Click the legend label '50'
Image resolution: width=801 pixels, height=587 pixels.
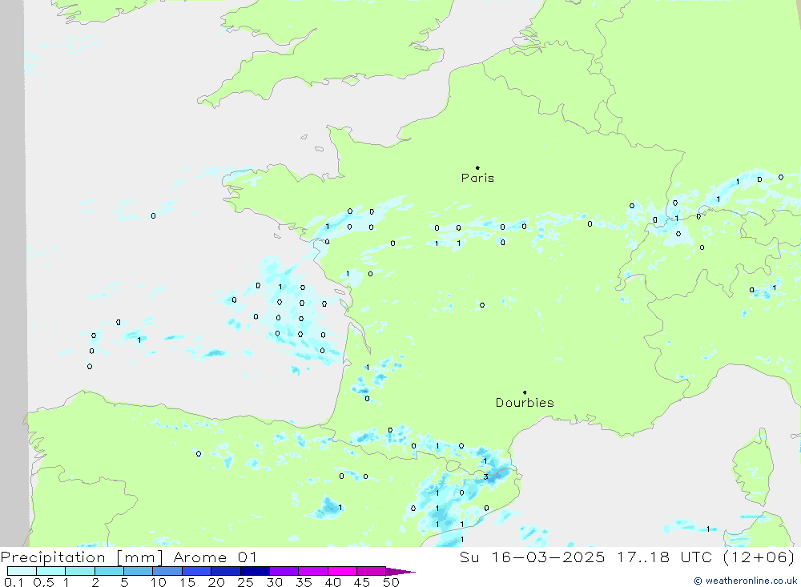(391, 582)
